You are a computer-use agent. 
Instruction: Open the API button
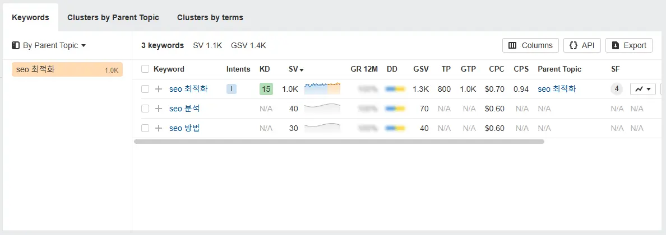pyautogui.click(x=582, y=45)
